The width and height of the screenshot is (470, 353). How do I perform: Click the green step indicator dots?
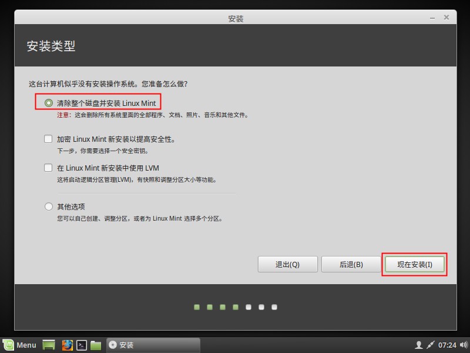(x=234, y=307)
